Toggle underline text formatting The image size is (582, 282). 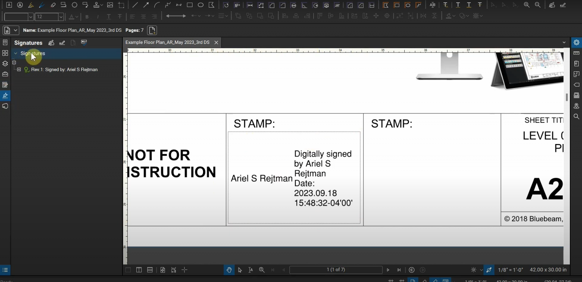click(108, 17)
